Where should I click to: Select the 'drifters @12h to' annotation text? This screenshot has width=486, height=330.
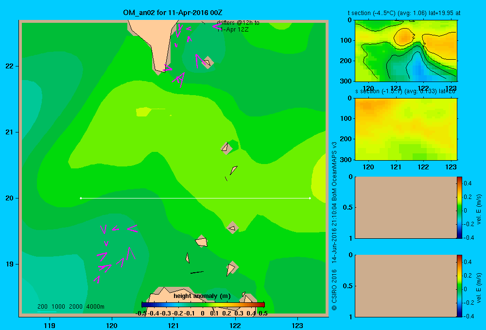tap(238, 23)
